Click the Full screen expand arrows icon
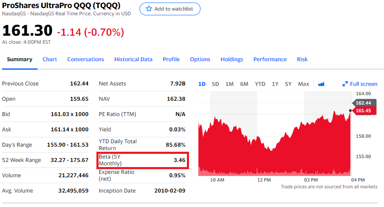Image resolution: width=384 pixels, height=207 pixels. click(345, 84)
